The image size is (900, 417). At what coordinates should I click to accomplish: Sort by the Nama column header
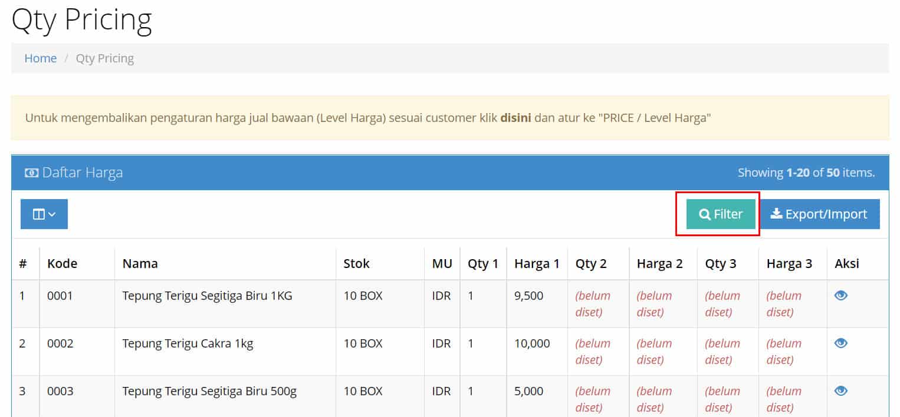140,263
